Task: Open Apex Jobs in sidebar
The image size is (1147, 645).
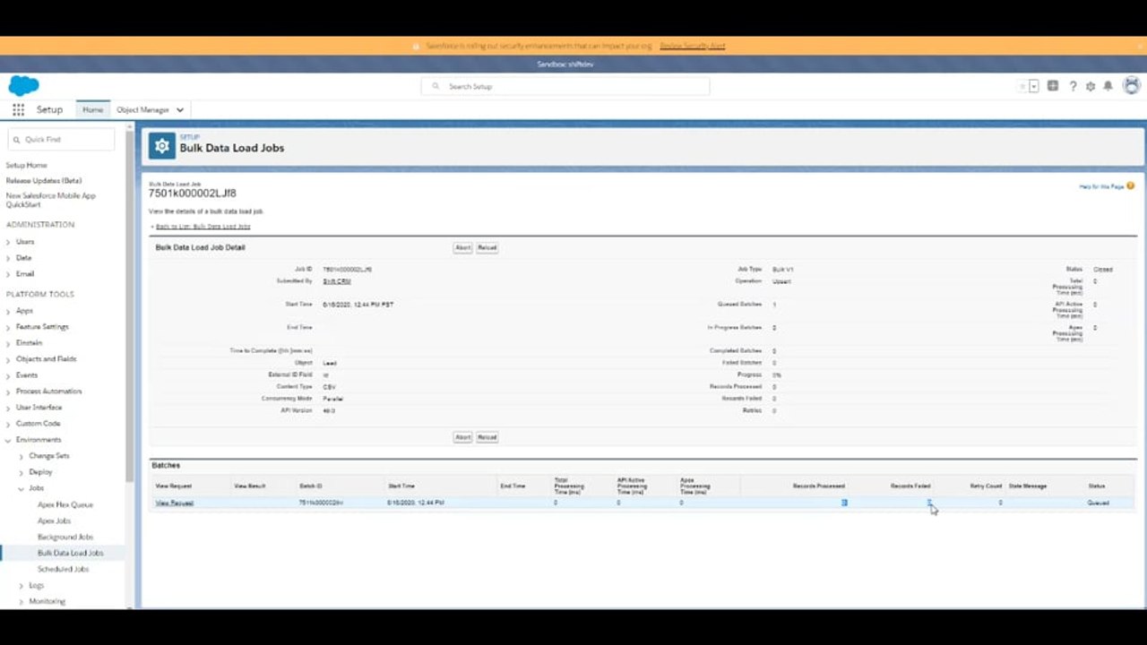Action: tap(55, 520)
